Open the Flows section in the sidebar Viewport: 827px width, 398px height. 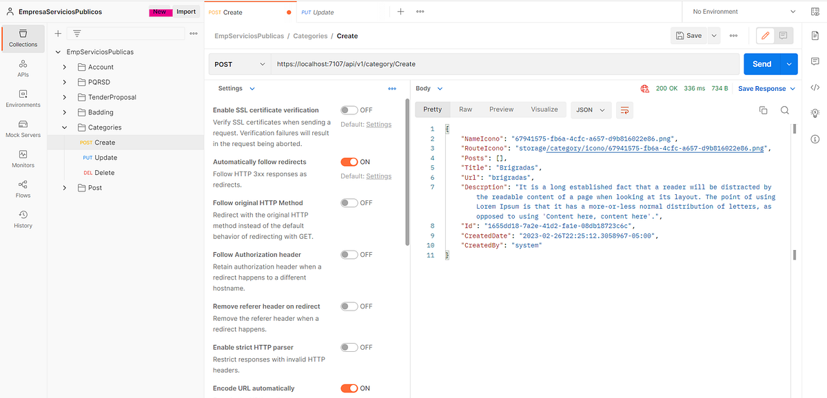(23, 189)
